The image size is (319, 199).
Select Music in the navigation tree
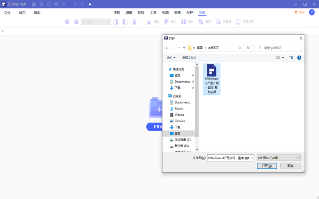pyautogui.click(x=179, y=109)
